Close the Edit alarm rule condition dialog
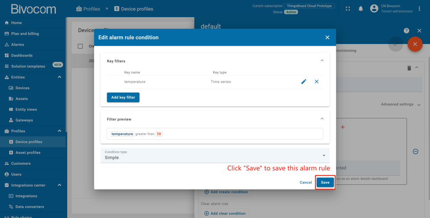 327,37
